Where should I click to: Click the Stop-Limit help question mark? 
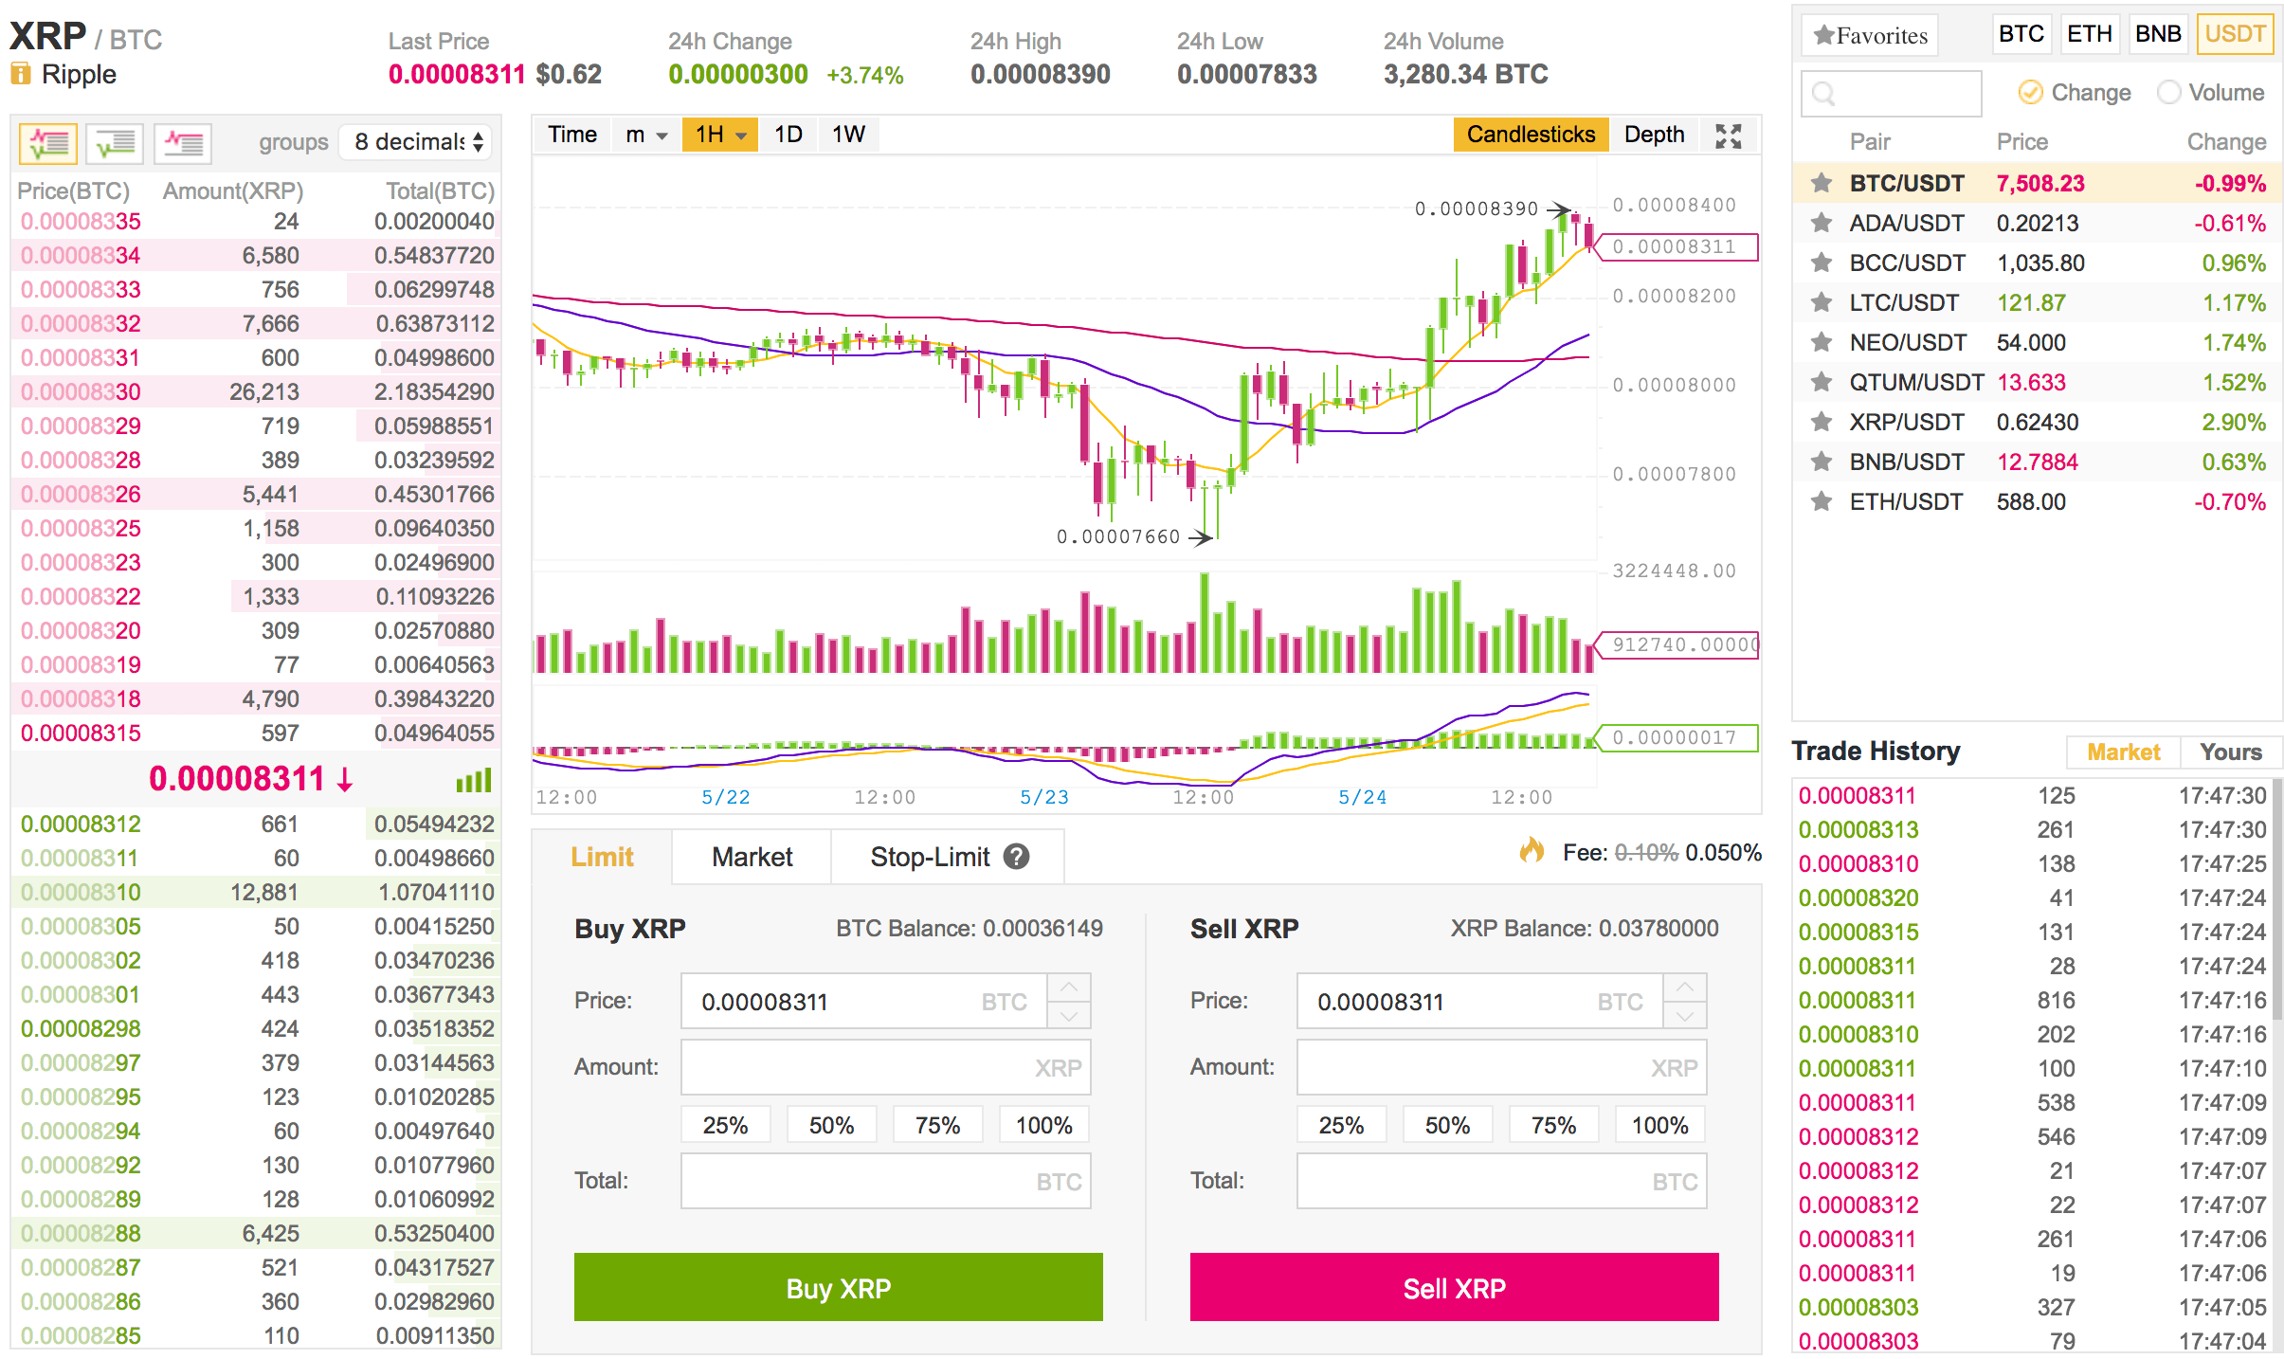[1017, 857]
